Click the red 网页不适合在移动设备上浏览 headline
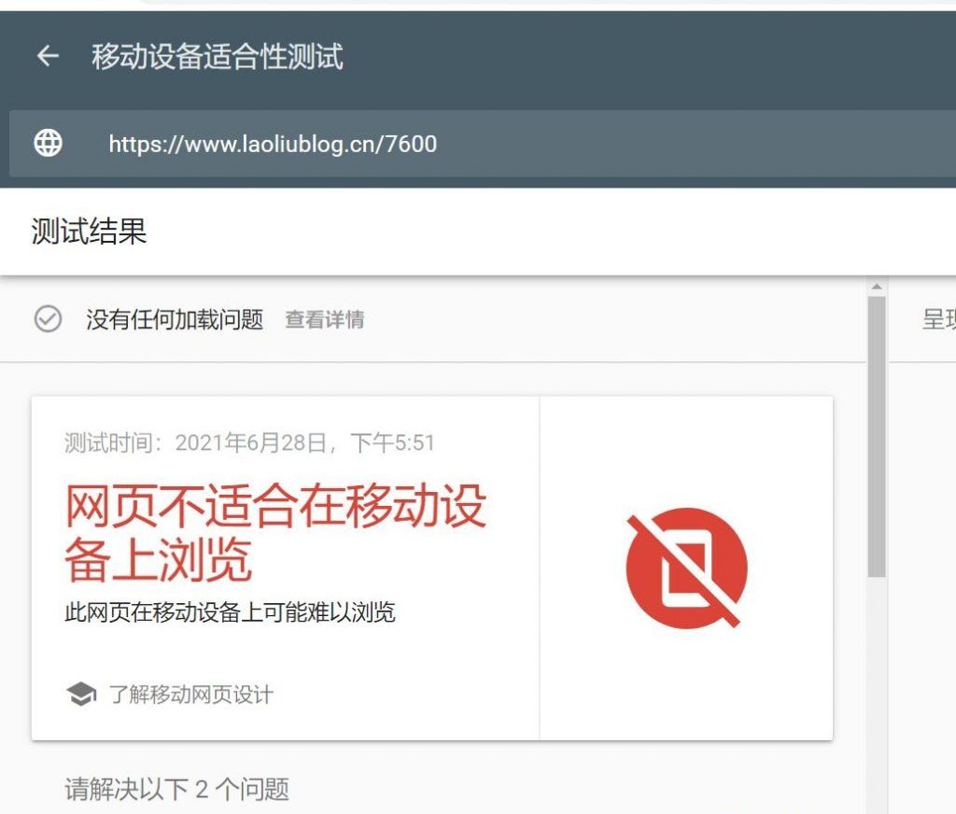956x814 pixels. pyautogui.click(x=275, y=532)
